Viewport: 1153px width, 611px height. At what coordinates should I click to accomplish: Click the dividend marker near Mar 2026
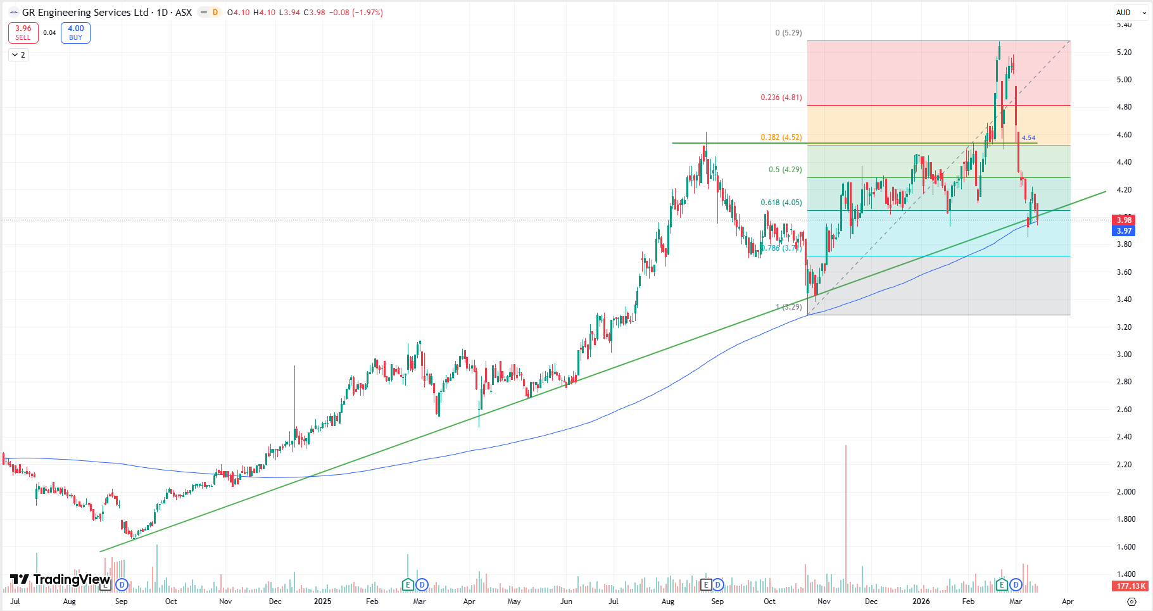click(x=1016, y=584)
